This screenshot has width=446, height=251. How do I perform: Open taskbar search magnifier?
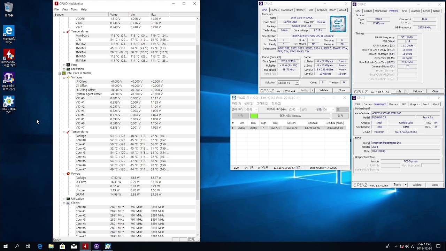[x=17, y=246]
